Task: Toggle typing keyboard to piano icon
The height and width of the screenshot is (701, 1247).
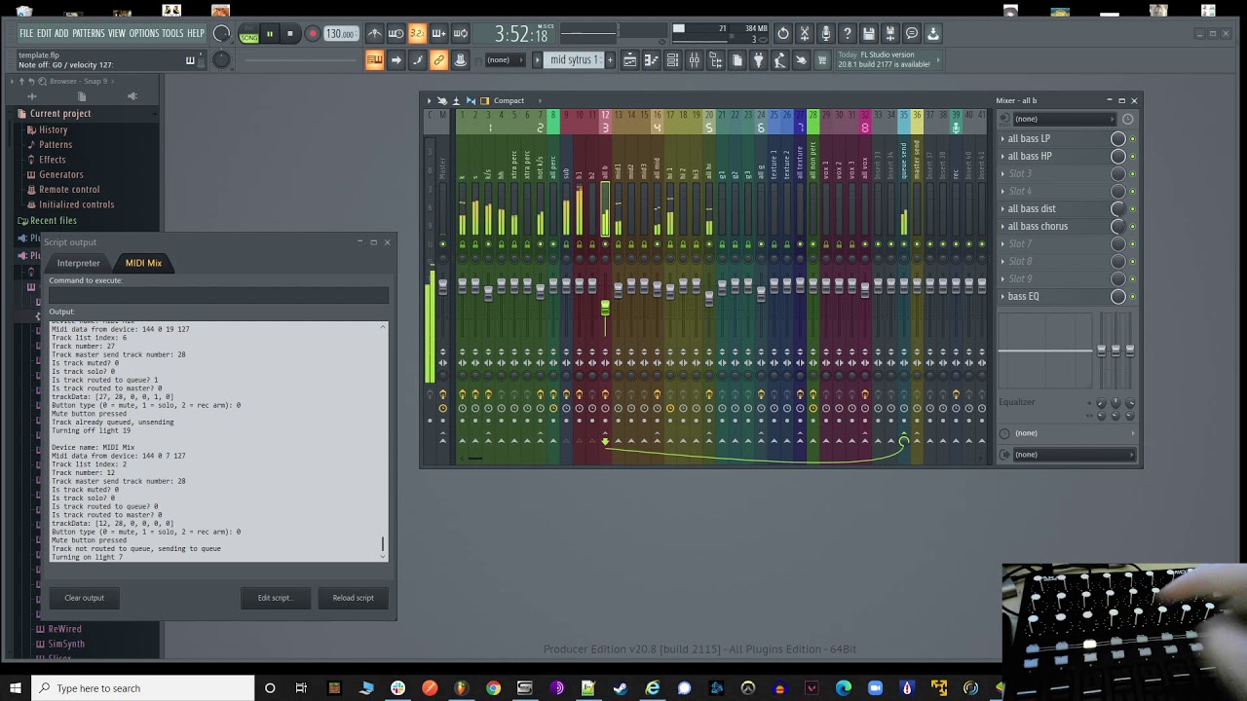Action: (374, 60)
